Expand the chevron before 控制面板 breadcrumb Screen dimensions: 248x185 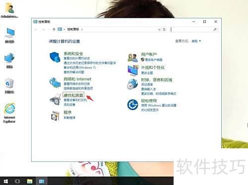tap(64, 29)
